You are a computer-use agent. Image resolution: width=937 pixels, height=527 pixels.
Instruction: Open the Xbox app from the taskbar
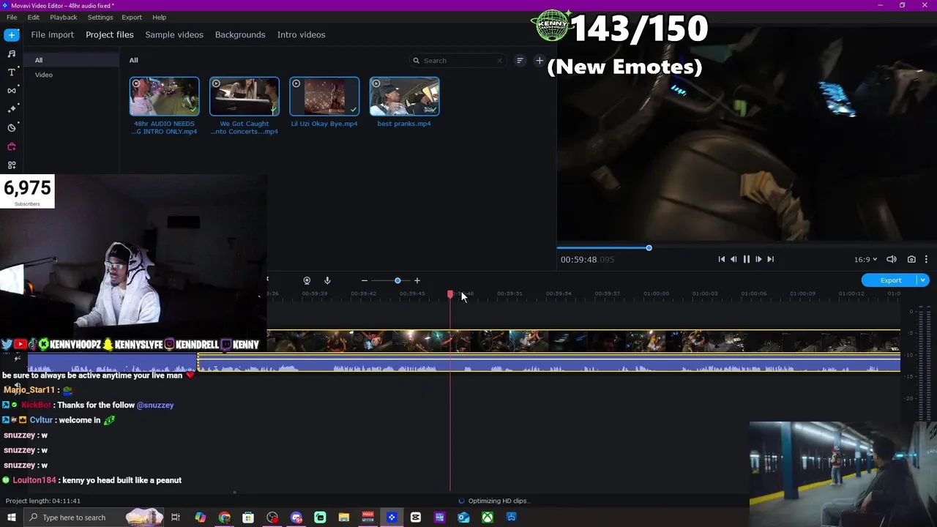[x=487, y=517]
